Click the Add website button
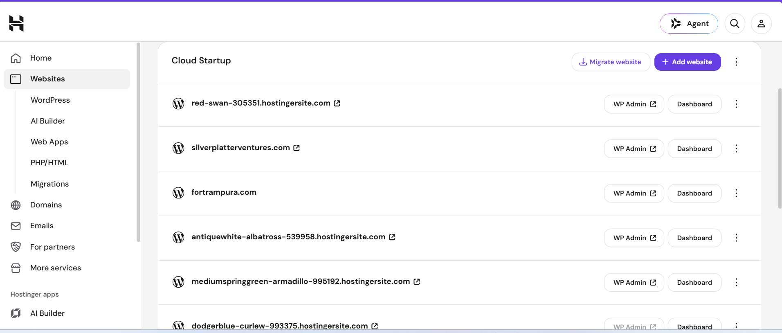This screenshot has width=782, height=333. 688,62
